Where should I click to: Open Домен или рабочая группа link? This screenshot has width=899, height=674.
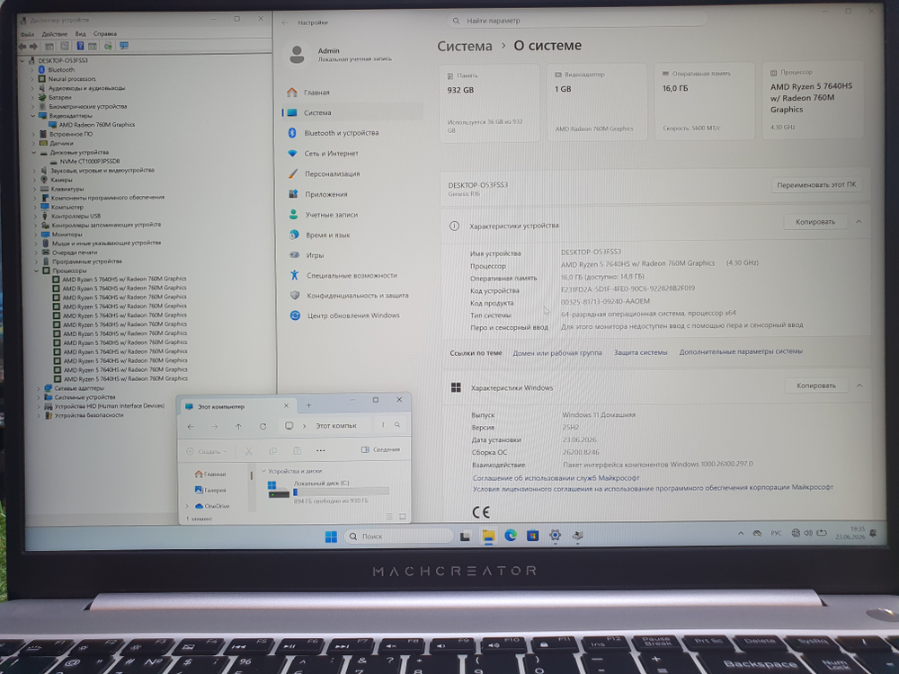[557, 353]
